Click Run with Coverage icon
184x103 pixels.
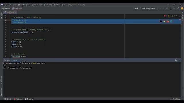(x=167, y=9)
